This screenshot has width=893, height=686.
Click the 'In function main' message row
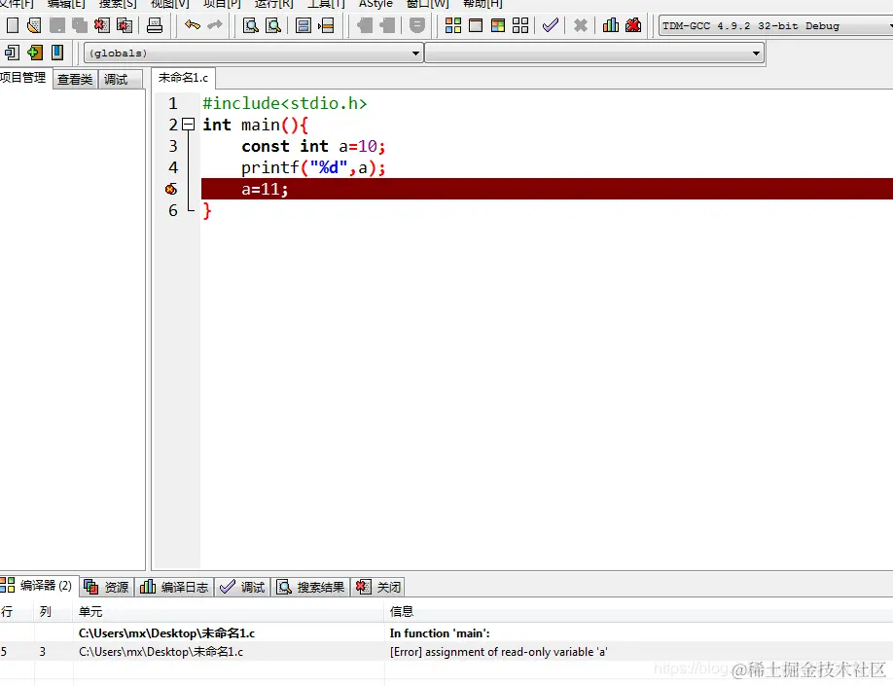click(x=446, y=633)
